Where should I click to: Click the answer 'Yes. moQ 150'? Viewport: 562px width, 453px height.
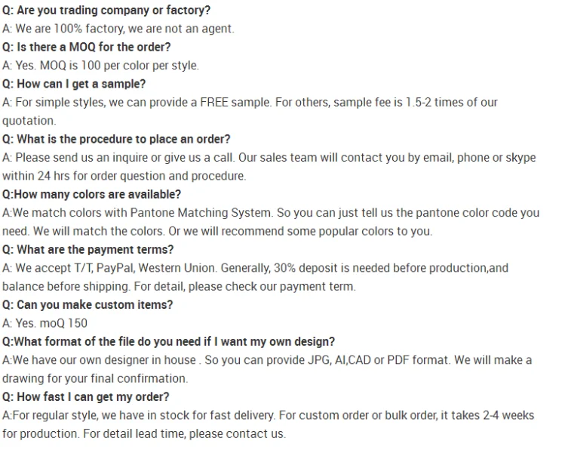tap(45, 323)
